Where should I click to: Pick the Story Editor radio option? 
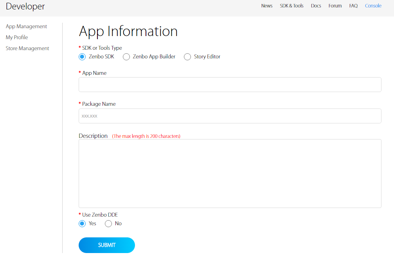pos(187,56)
